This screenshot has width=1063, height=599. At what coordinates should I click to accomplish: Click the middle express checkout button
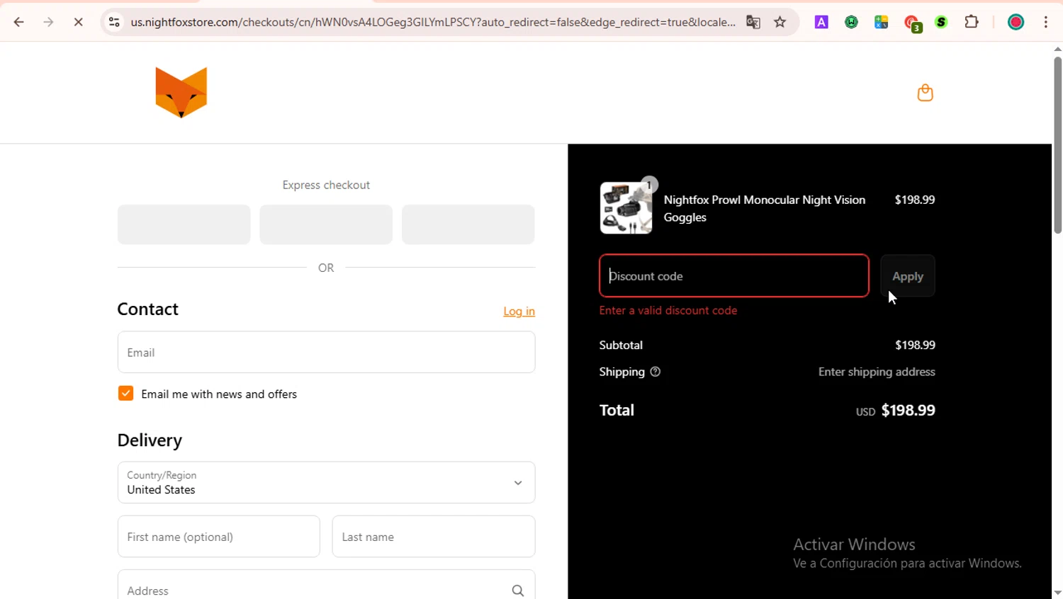(x=326, y=224)
